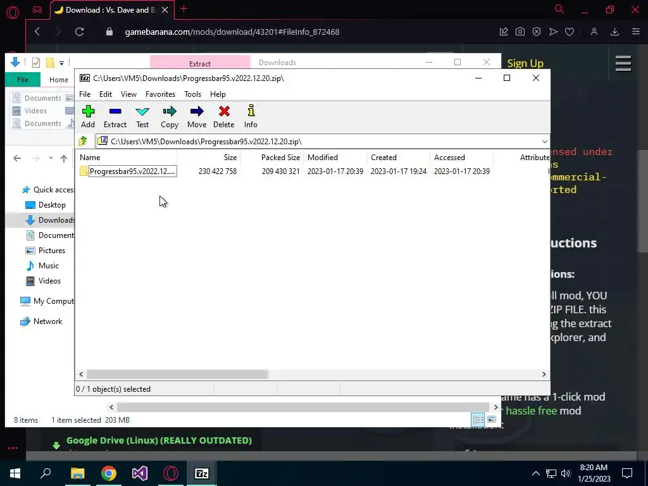
Task: Click 7-Zip scrollbar left arrow
Action: tap(81, 374)
